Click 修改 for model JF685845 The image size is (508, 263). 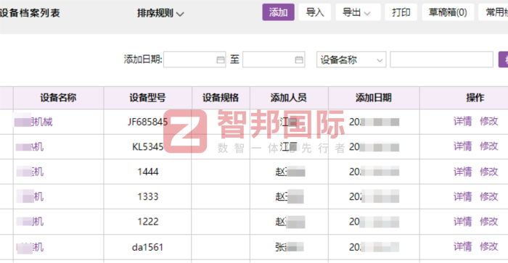click(489, 121)
